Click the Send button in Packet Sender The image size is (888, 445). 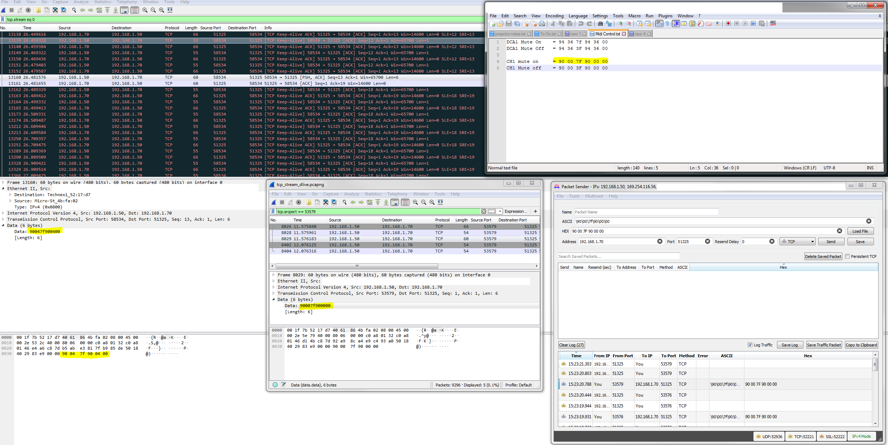pyautogui.click(x=831, y=242)
